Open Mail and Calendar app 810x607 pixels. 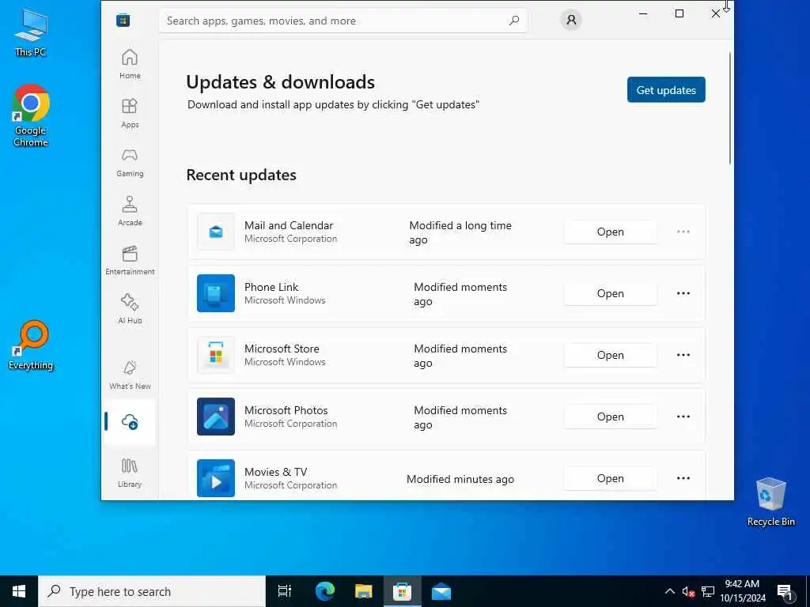(611, 232)
